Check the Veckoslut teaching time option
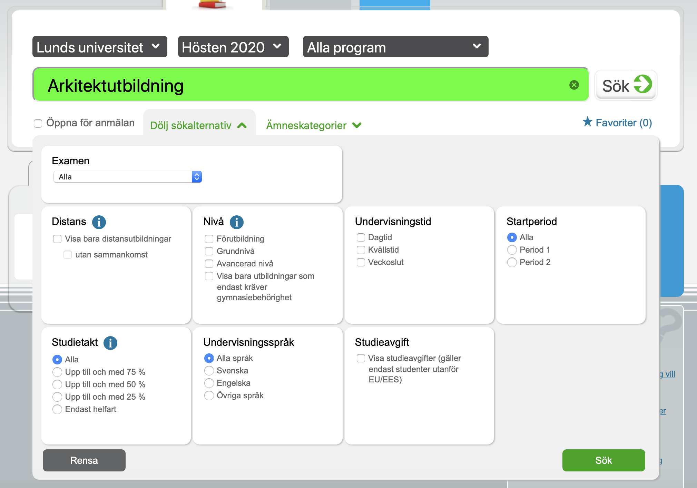Image resolution: width=697 pixels, height=488 pixels. (361, 262)
